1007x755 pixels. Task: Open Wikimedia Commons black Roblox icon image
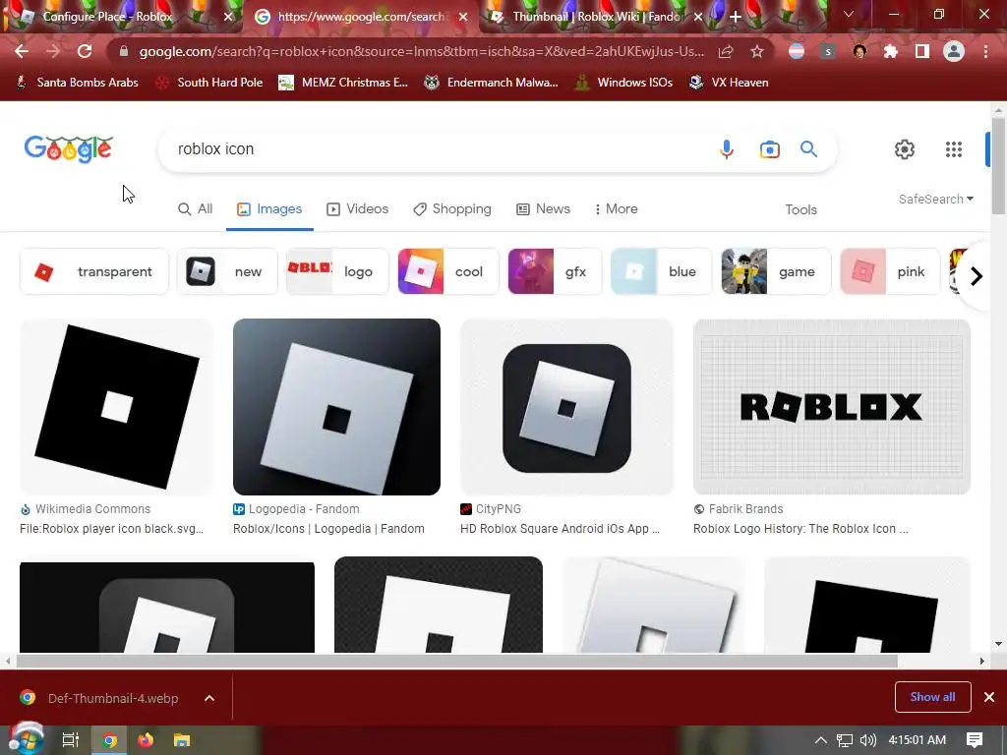[x=116, y=407]
